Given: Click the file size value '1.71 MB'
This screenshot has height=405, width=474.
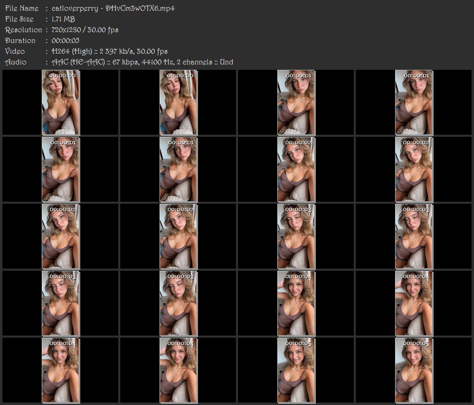Looking at the screenshot, I should point(63,19).
